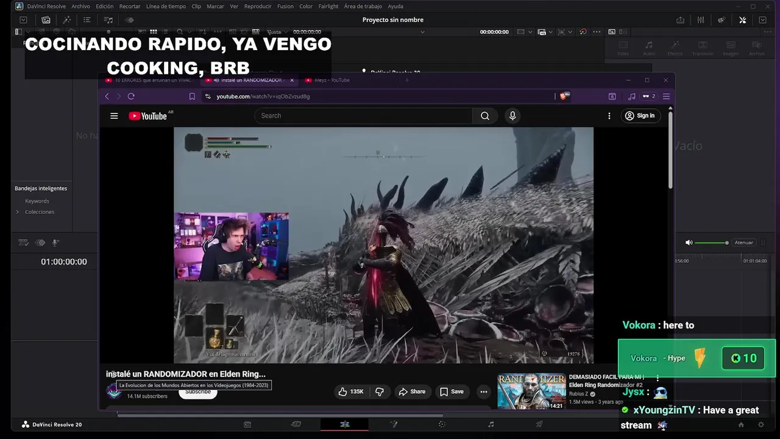The height and width of the screenshot is (439, 780).
Task: Expand the far-right panel collapse dropdown
Action: point(762,20)
